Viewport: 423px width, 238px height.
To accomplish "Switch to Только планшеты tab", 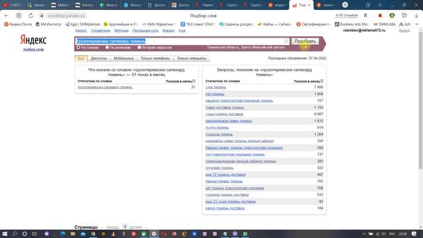I will 192,58.
